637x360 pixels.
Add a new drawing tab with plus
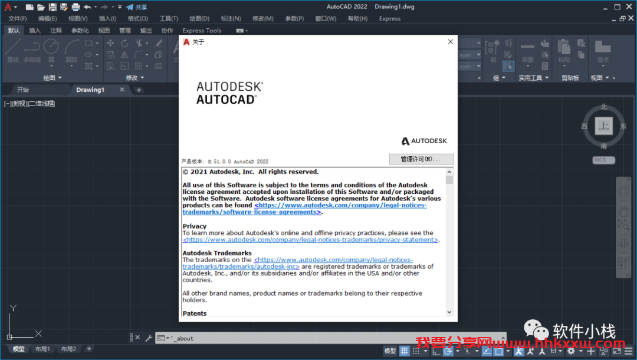(x=139, y=90)
